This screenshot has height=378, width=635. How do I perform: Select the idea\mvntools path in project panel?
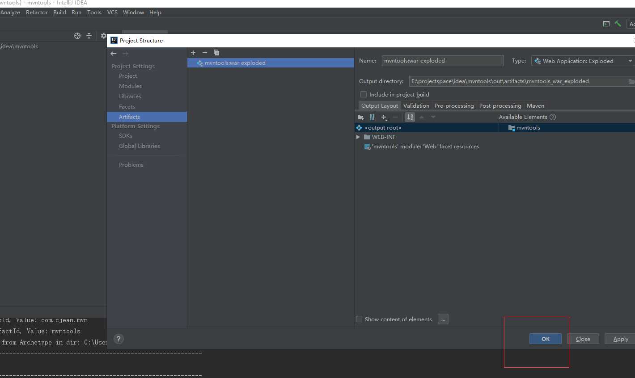click(x=19, y=46)
